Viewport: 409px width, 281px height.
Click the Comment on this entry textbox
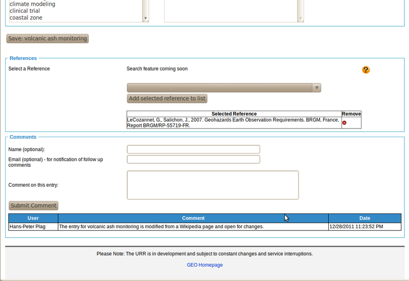(x=213, y=185)
